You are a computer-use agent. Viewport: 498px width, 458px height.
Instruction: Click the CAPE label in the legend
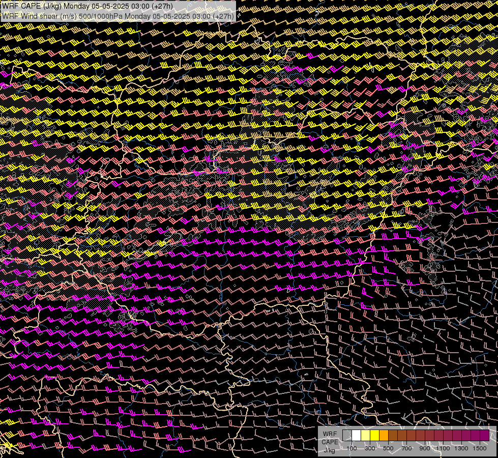pyautogui.click(x=330, y=442)
